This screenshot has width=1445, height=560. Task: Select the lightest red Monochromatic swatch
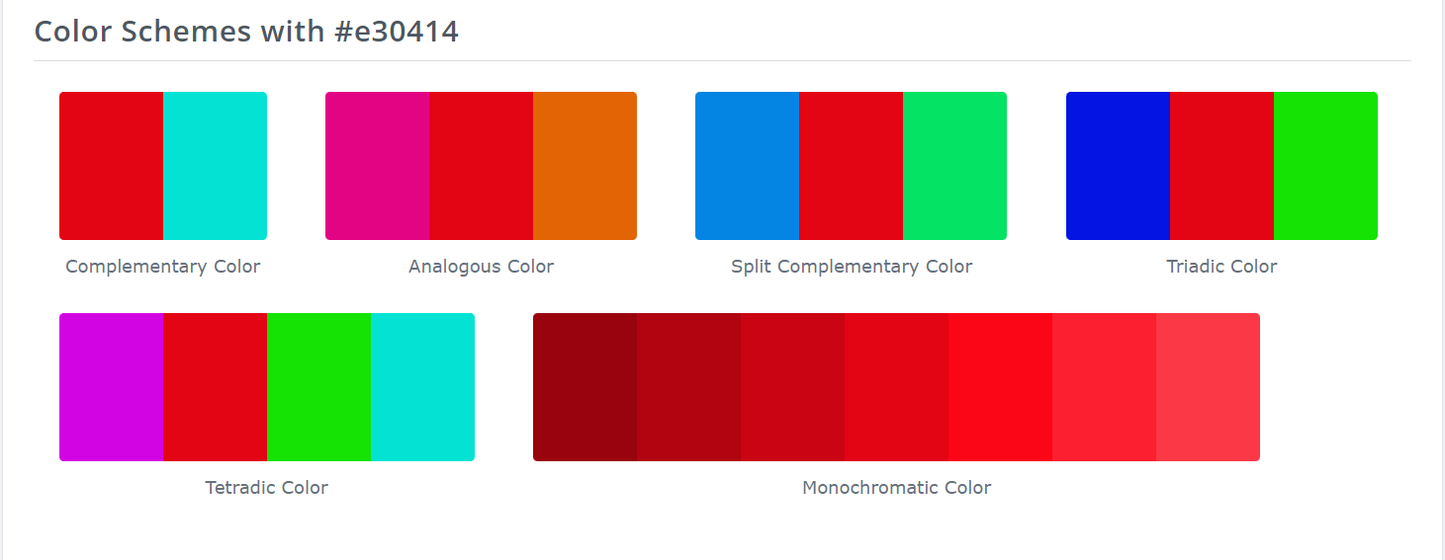click(x=1208, y=387)
